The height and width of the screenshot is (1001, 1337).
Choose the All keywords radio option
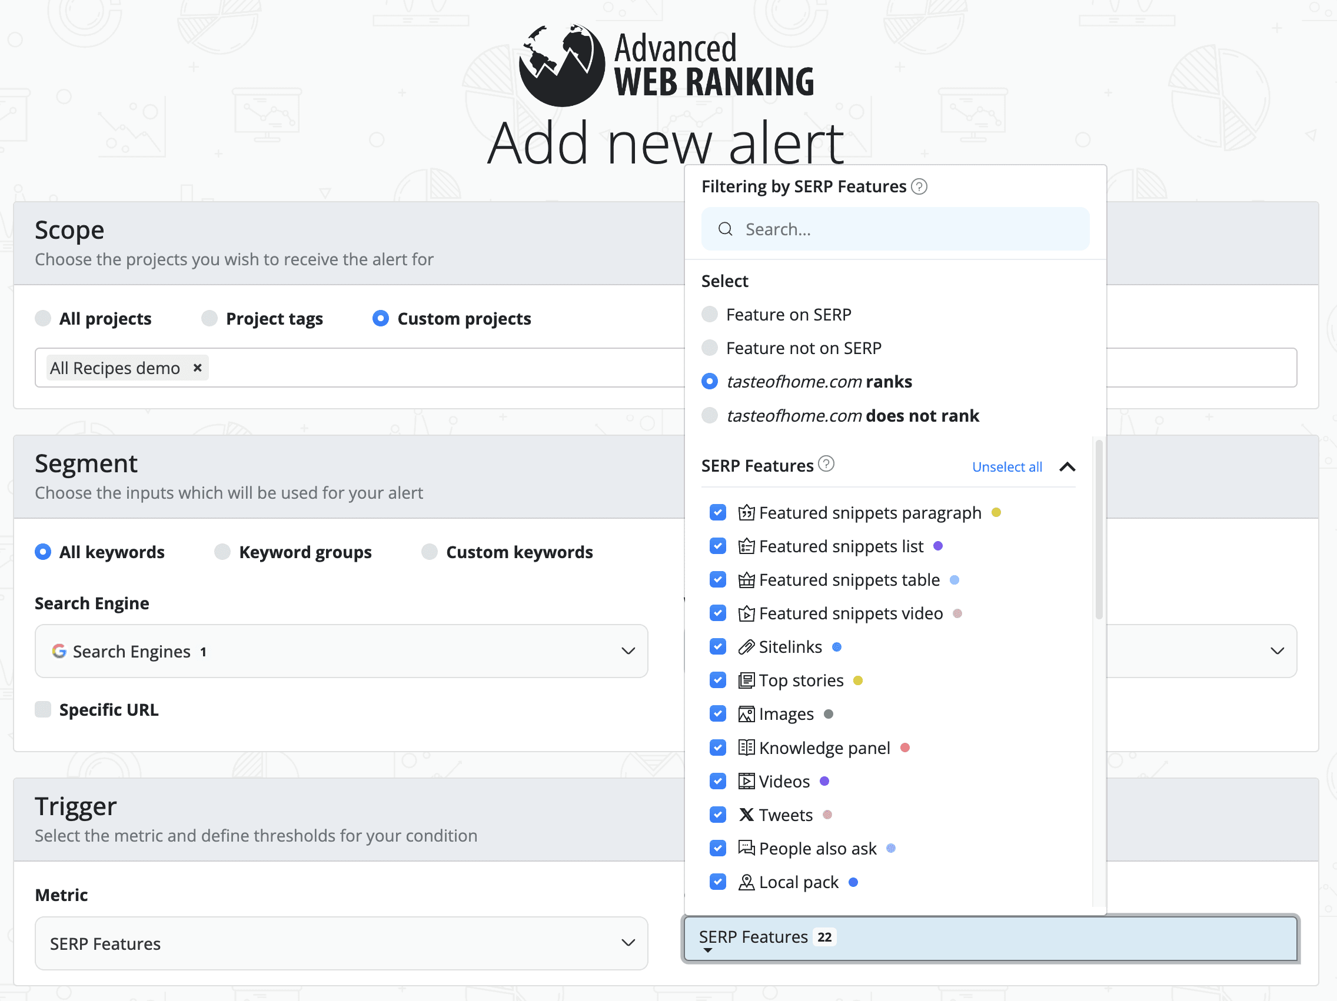click(43, 552)
